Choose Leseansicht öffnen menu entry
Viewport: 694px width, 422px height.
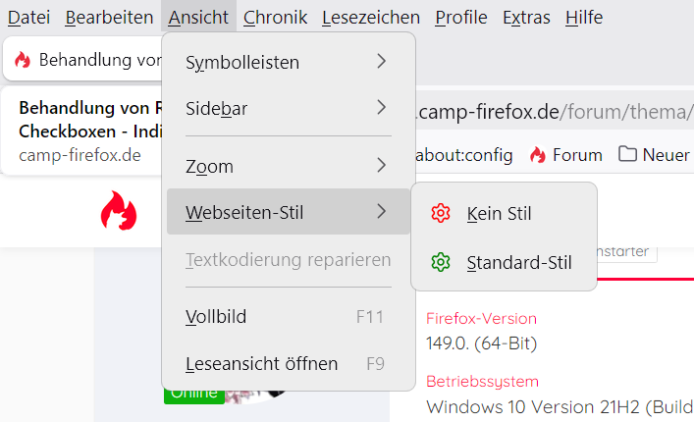click(261, 363)
